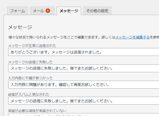
Task: Click the 送信がスパムと見なされた label
Action: click(x=29, y=94)
